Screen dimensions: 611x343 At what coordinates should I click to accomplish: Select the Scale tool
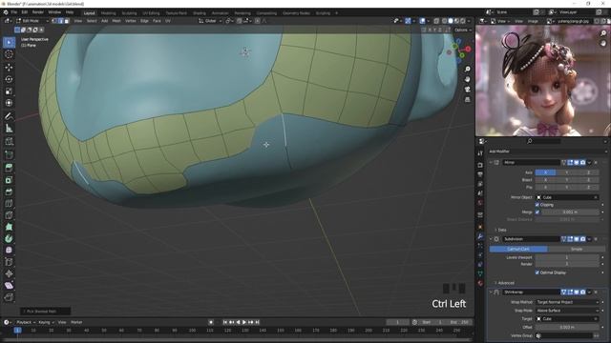(9, 91)
